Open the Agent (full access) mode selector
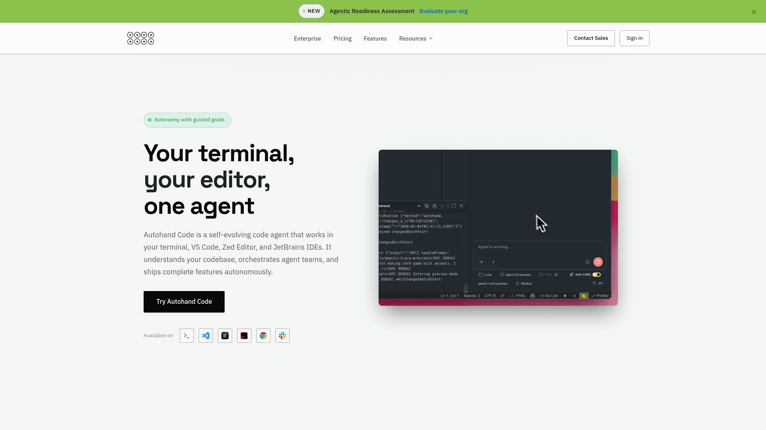766x430 pixels. tap(515, 275)
